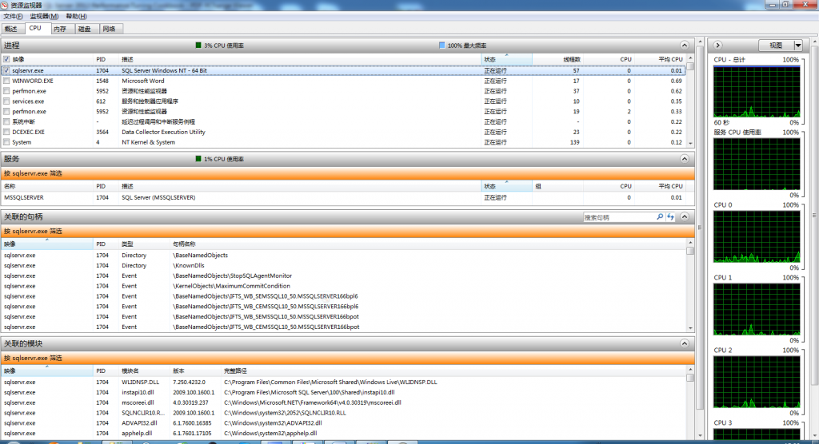Click the 搜索句柄 search field
Screen dimensions: 819x444
619,217
